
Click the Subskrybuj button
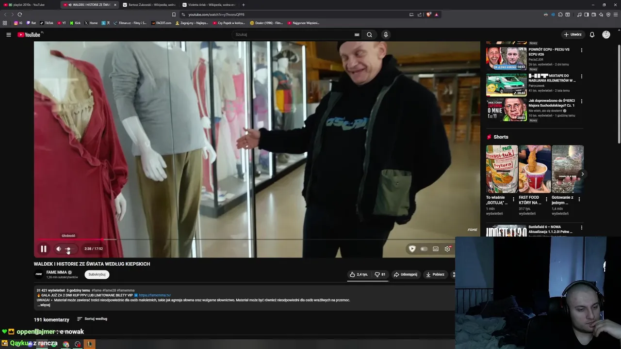[97, 274]
